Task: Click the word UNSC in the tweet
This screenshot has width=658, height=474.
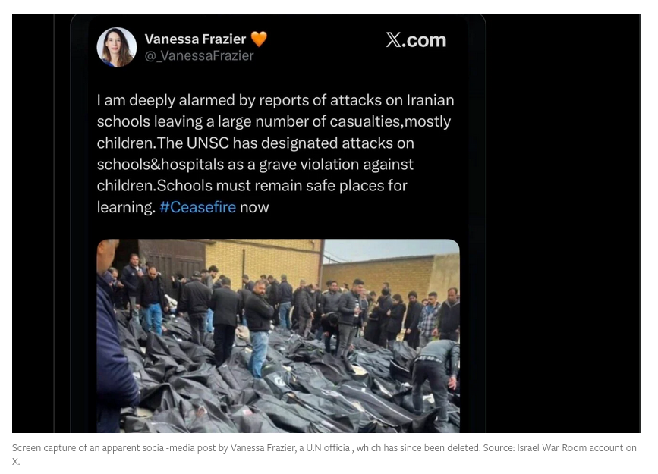Action: point(208,143)
